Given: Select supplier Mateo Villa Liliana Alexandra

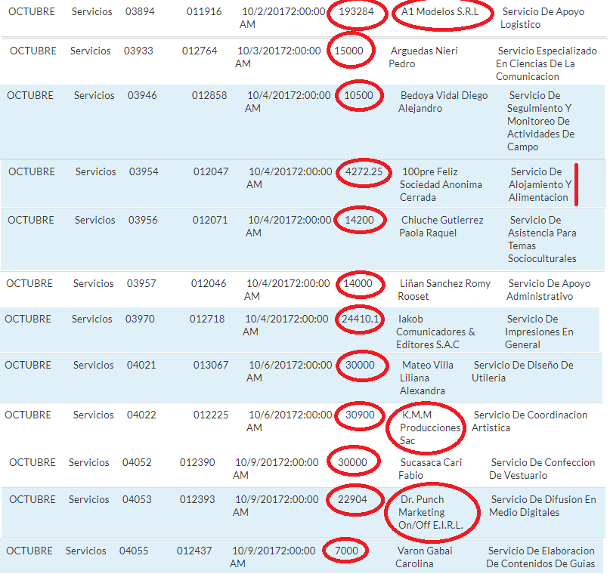Looking at the screenshot, I should pos(426,378).
